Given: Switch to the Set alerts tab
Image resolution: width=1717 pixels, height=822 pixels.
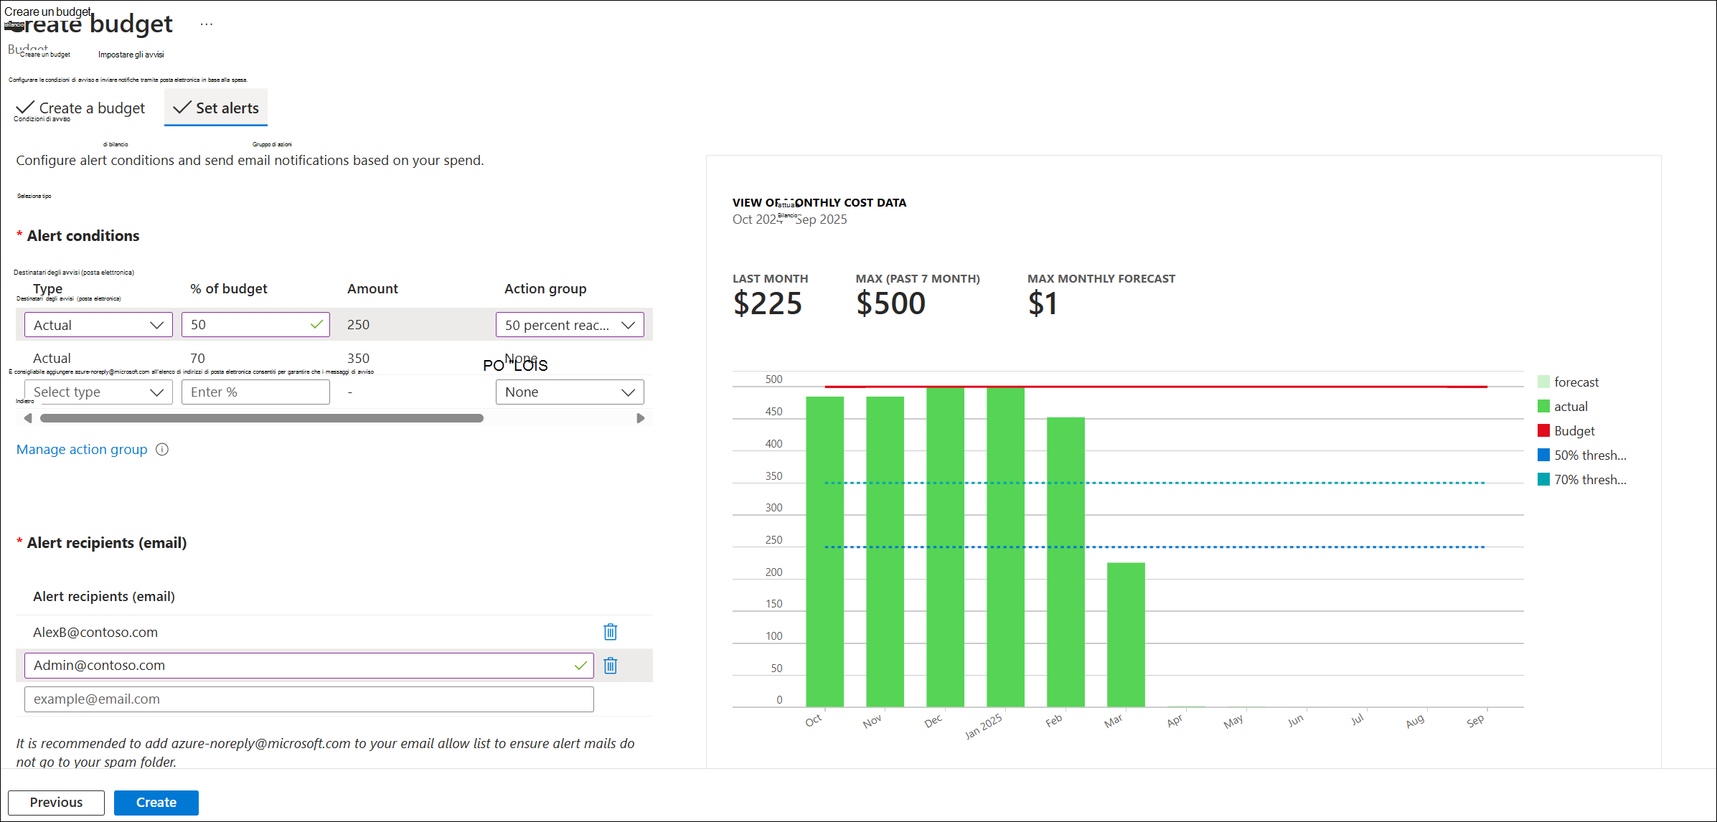Looking at the screenshot, I should pyautogui.click(x=215, y=108).
